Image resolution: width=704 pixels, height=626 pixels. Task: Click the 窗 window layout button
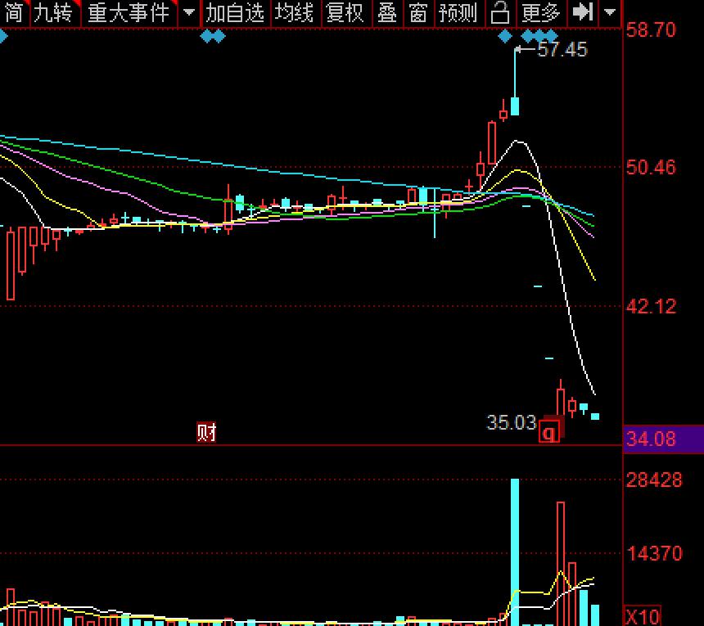point(418,13)
